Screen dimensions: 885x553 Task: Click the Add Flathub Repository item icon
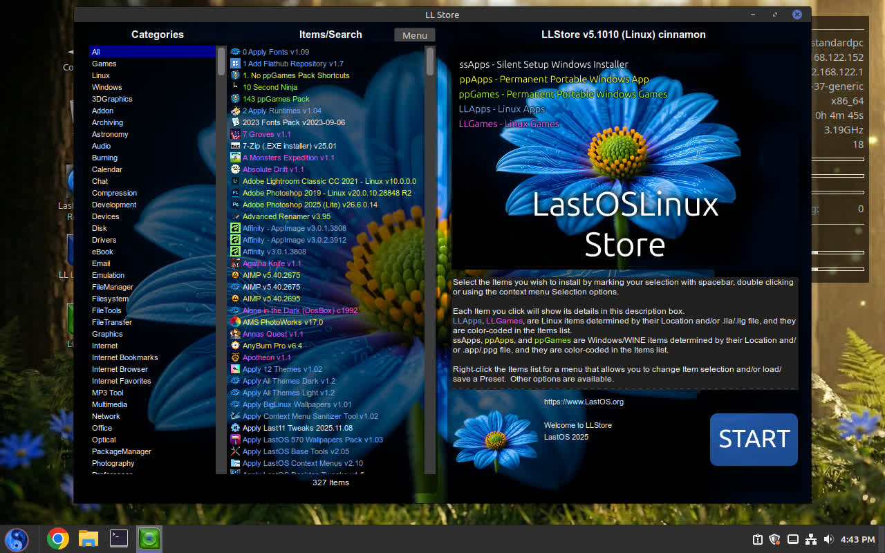pos(235,64)
